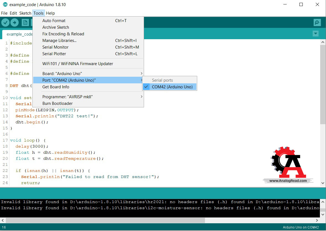Viewport: 326px width, 231px height.
Task: Close the Tools menu from menu bar
Action: [38, 13]
